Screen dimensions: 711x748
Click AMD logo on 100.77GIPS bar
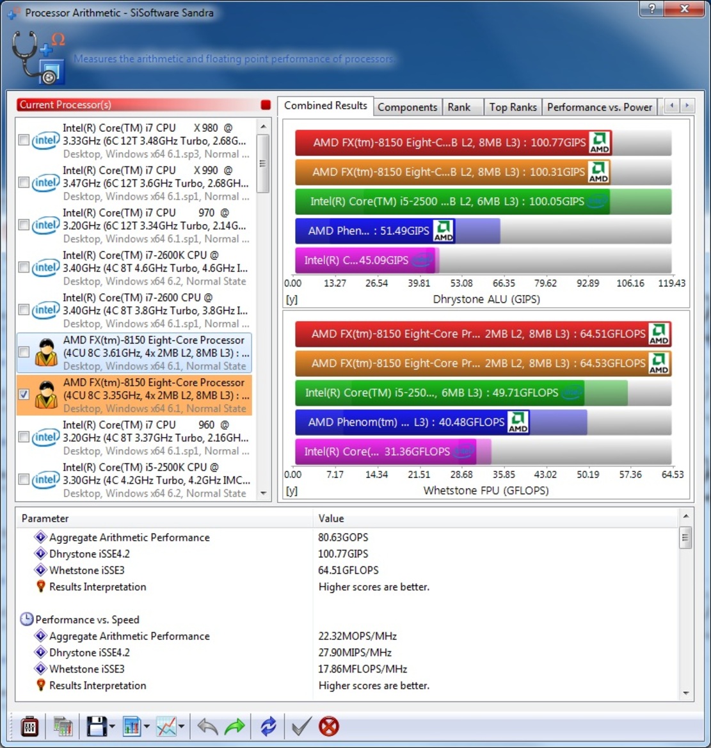coord(600,143)
